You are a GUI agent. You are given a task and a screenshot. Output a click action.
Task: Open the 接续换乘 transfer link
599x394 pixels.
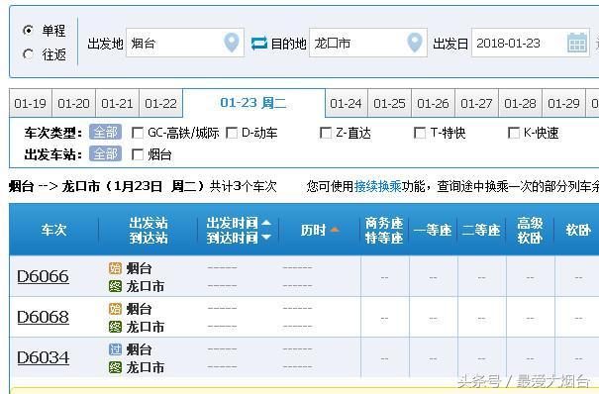378,186
